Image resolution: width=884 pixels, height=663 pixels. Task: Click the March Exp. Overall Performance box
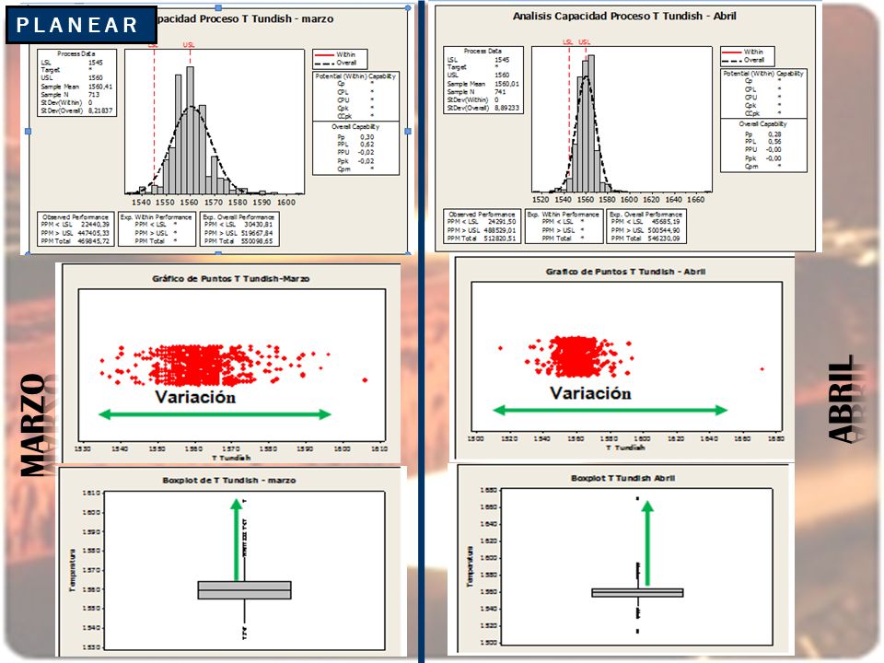[239, 229]
